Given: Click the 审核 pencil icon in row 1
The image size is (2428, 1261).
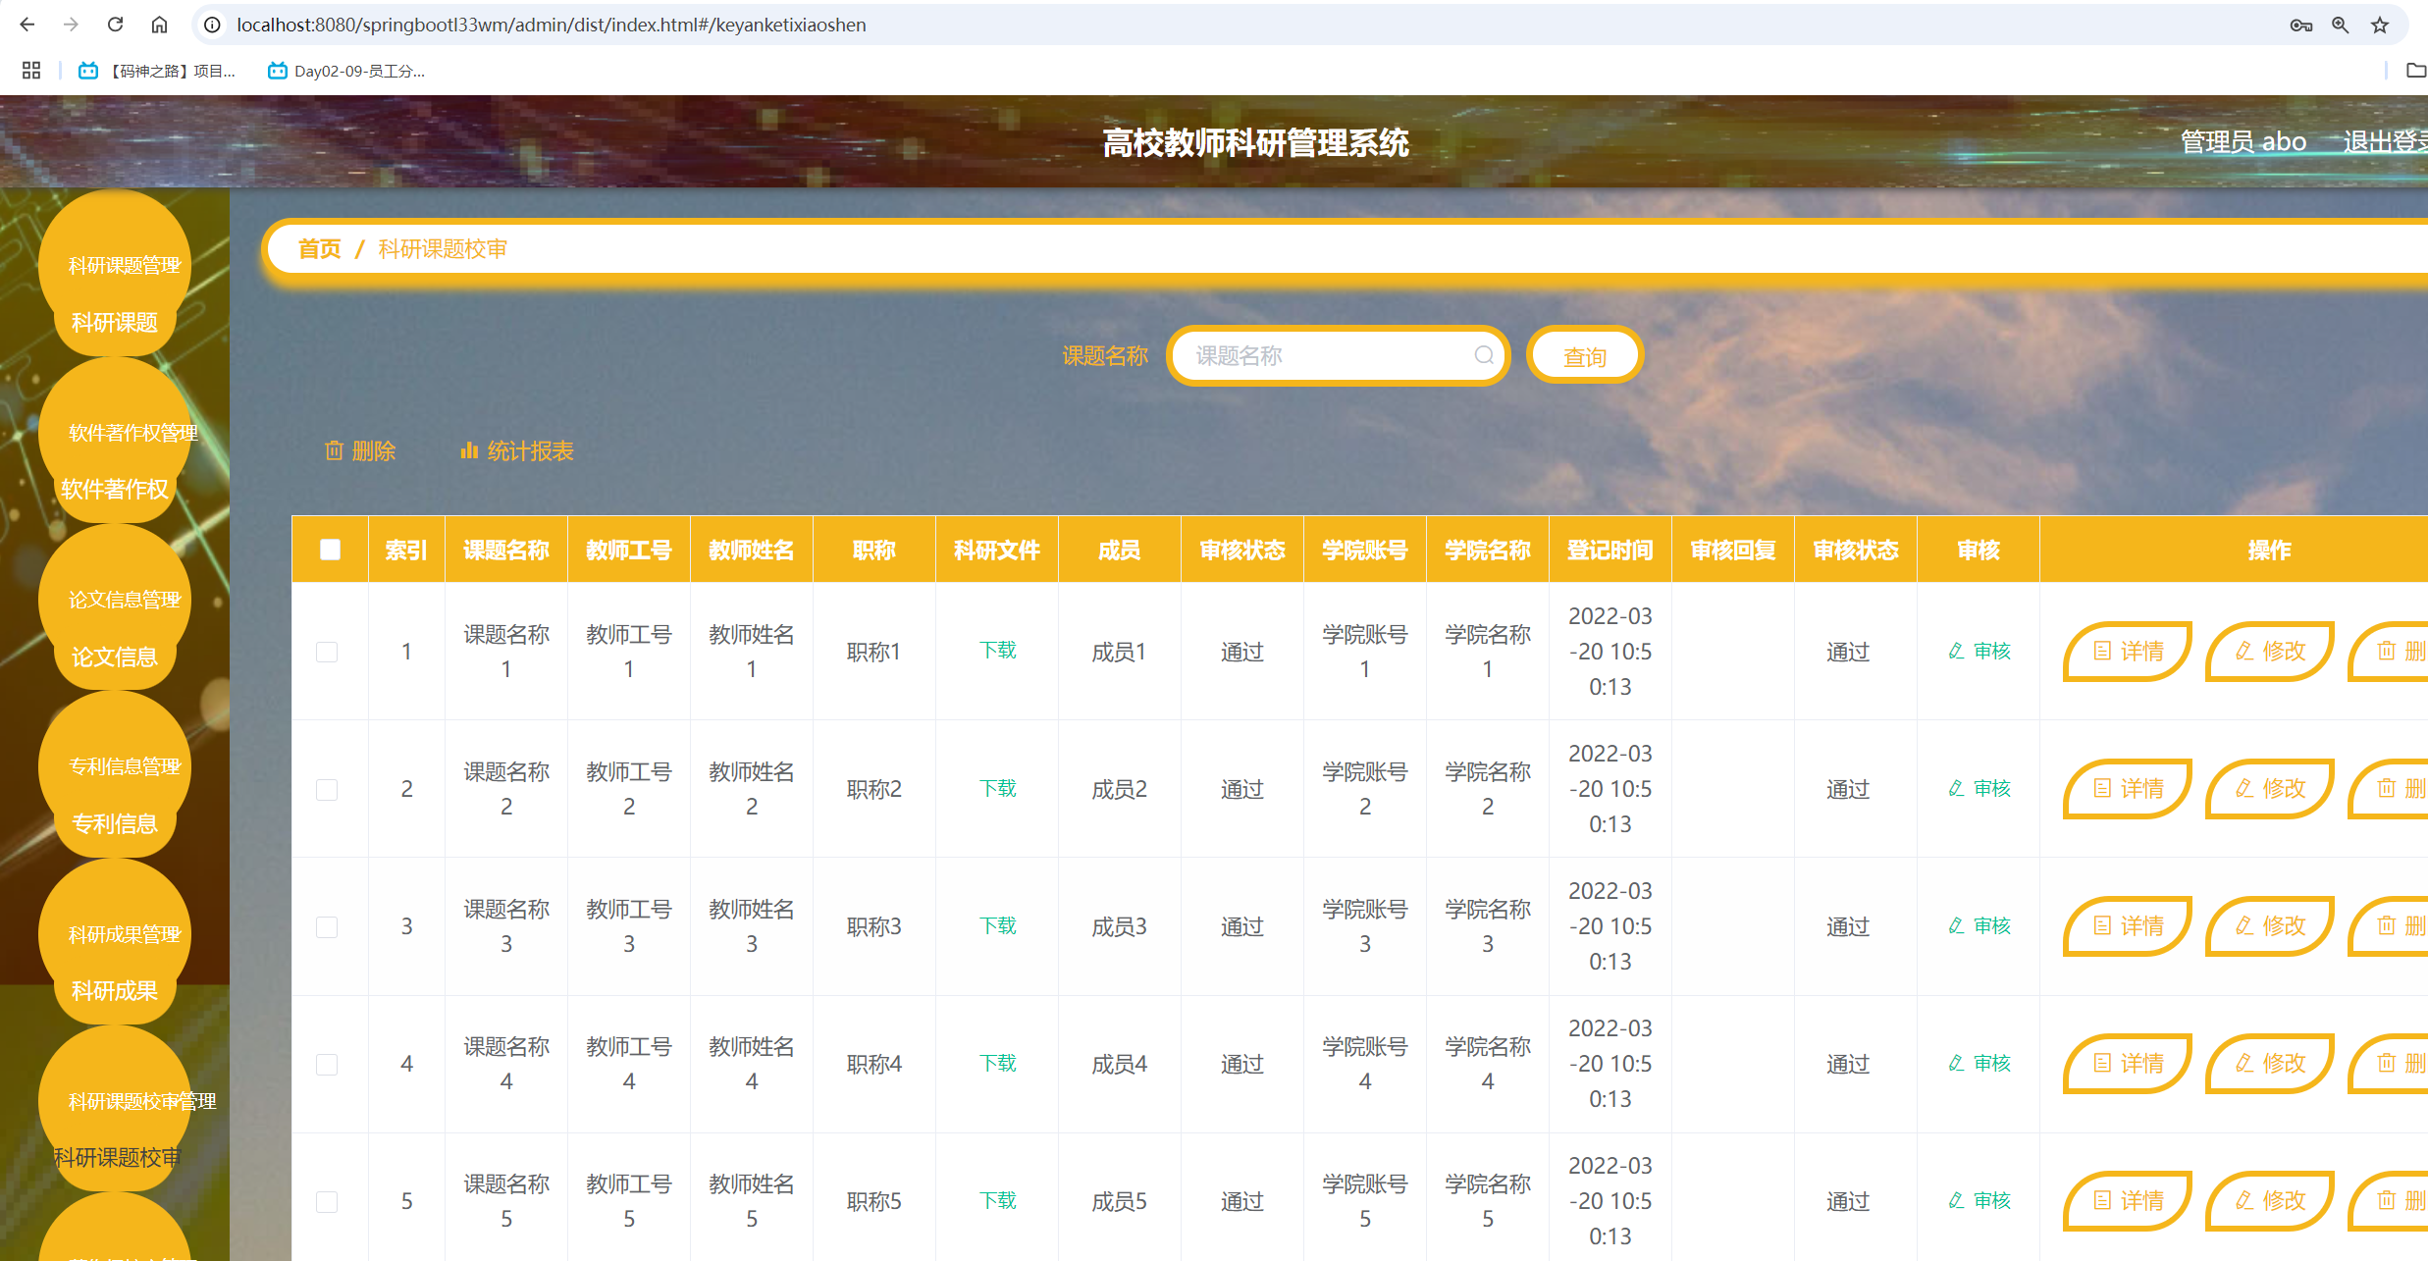Looking at the screenshot, I should (x=1954, y=651).
